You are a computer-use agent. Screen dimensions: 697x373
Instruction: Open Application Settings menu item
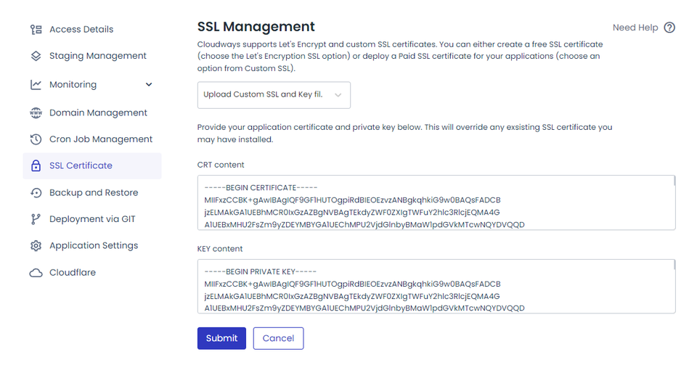point(94,246)
